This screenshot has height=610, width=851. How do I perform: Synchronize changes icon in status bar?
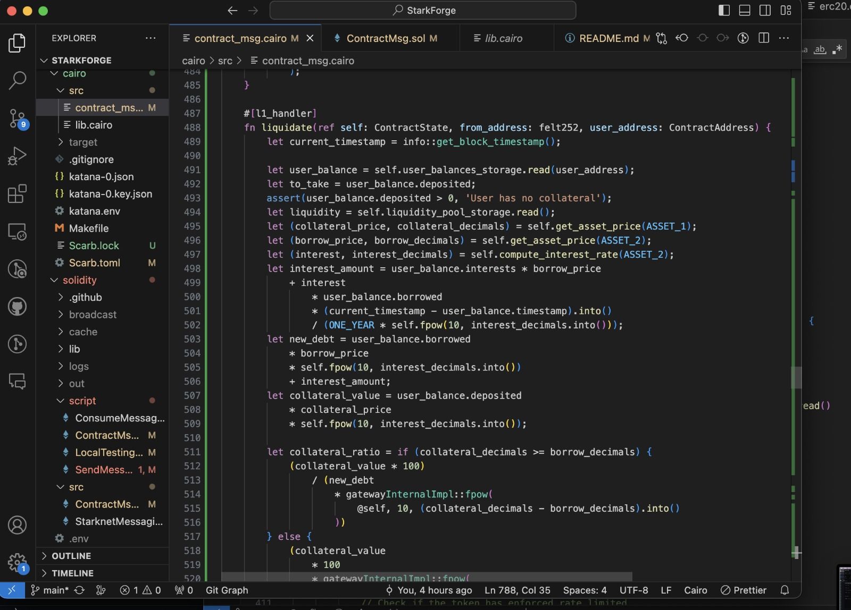[x=79, y=590]
